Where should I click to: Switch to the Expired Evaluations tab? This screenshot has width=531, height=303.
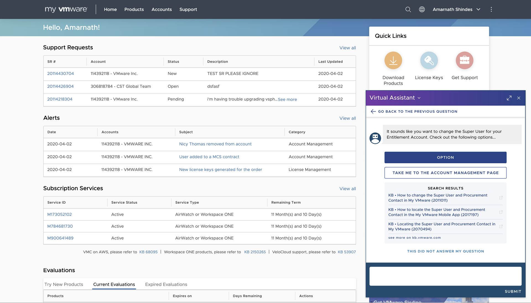tap(166, 284)
